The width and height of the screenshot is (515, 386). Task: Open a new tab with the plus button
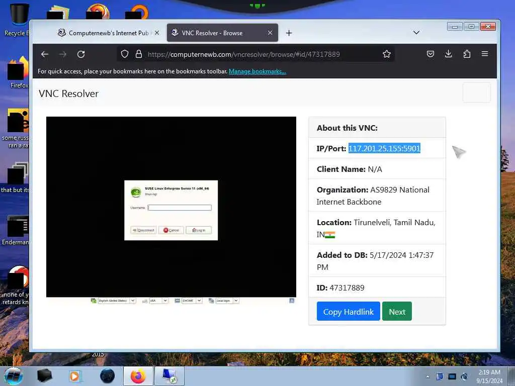coord(289,33)
